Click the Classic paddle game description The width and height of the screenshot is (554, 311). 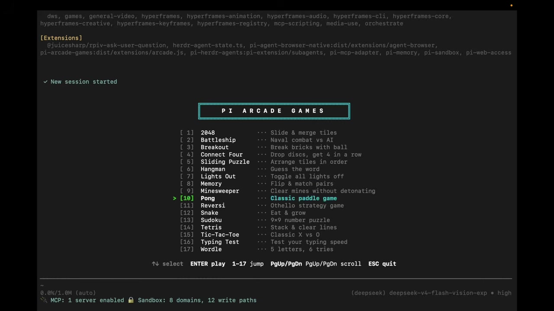click(x=303, y=198)
